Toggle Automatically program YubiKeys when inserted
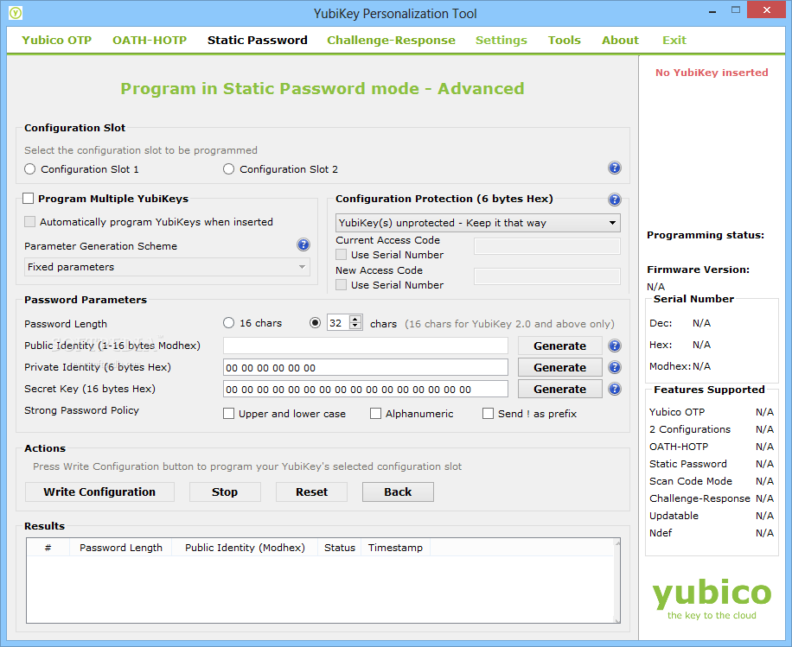The width and height of the screenshot is (792, 647). [x=29, y=221]
